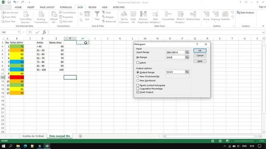
Task: Open the PAGE LAYOUT ribbon tab
Action: coord(47,7)
